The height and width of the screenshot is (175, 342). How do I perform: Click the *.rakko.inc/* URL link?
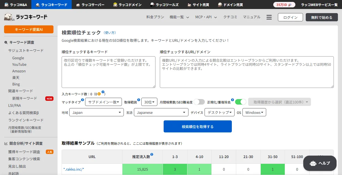(x=74, y=170)
